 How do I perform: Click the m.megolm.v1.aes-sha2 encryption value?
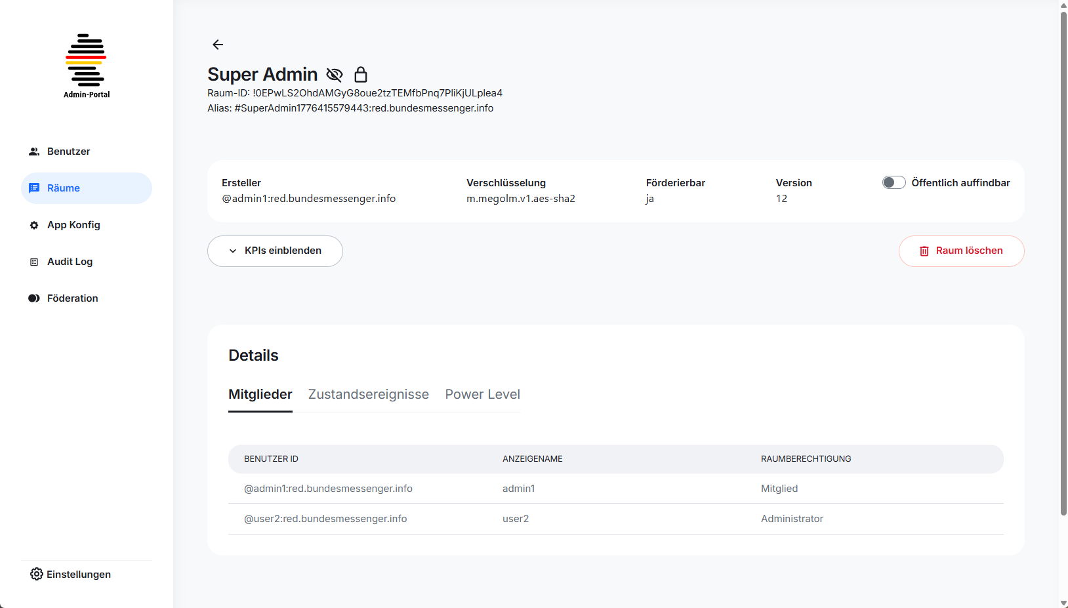[x=521, y=199]
